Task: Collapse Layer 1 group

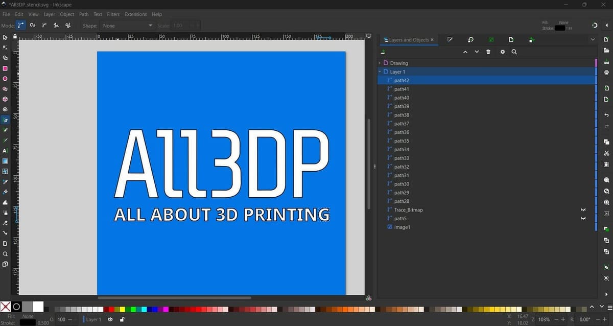Action: click(380, 72)
